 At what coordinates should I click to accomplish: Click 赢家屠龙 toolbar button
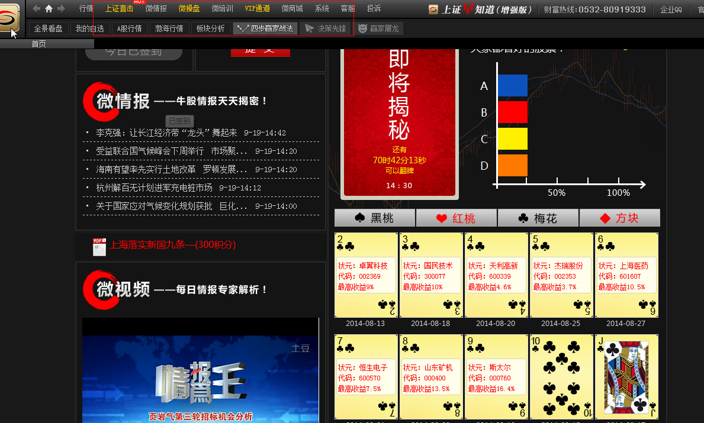pyautogui.click(x=378, y=29)
